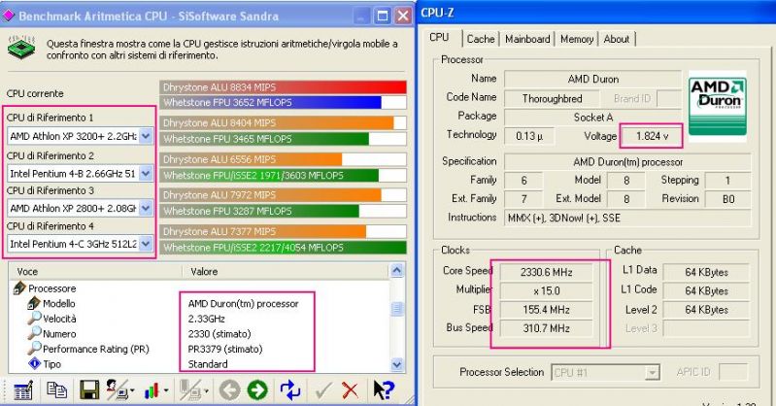Open CPU di Riferimento 1 dropdown
This screenshot has height=406, width=776.
146,136
